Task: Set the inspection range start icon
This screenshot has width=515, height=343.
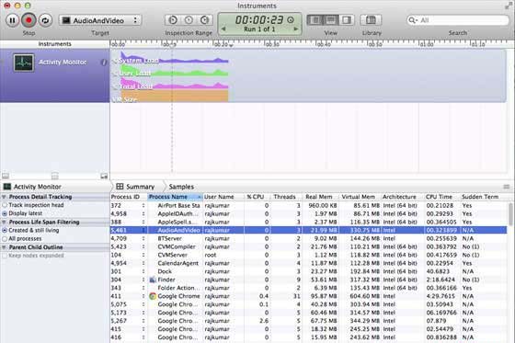Action: (173, 20)
